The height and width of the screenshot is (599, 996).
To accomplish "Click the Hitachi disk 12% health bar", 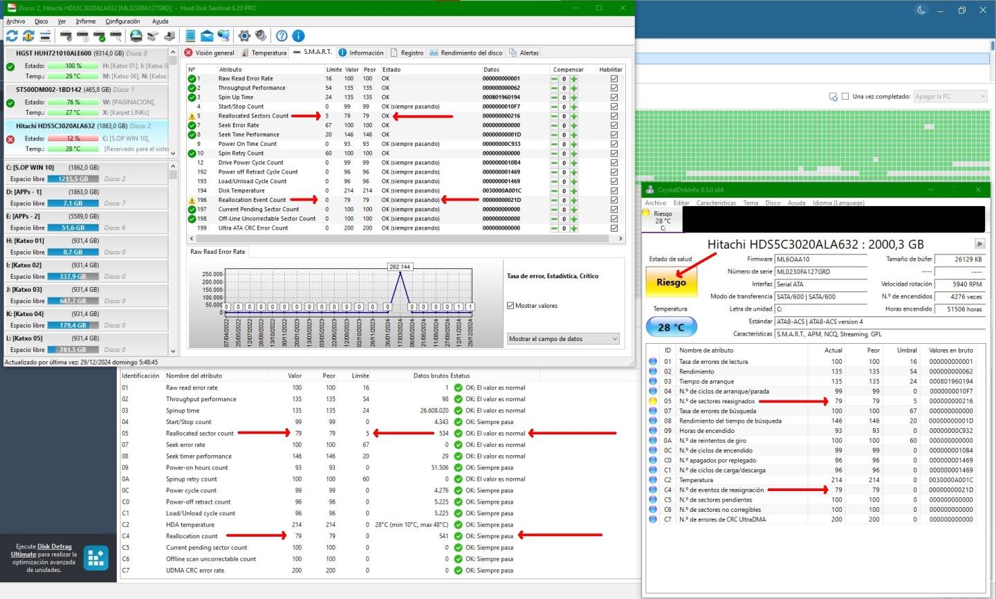I will pos(73,138).
